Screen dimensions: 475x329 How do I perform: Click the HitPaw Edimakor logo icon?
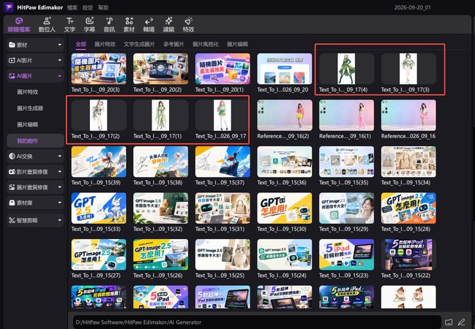(x=9, y=7)
